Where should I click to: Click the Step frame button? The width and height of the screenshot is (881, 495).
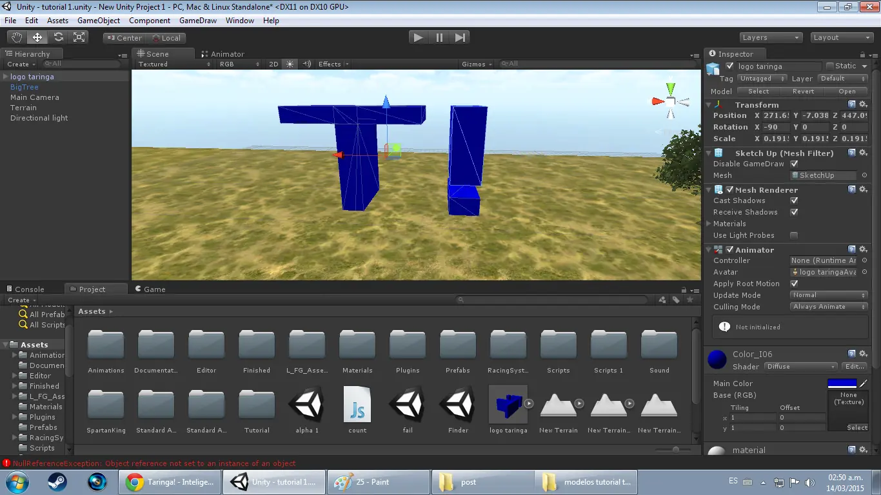tap(460, 37)
